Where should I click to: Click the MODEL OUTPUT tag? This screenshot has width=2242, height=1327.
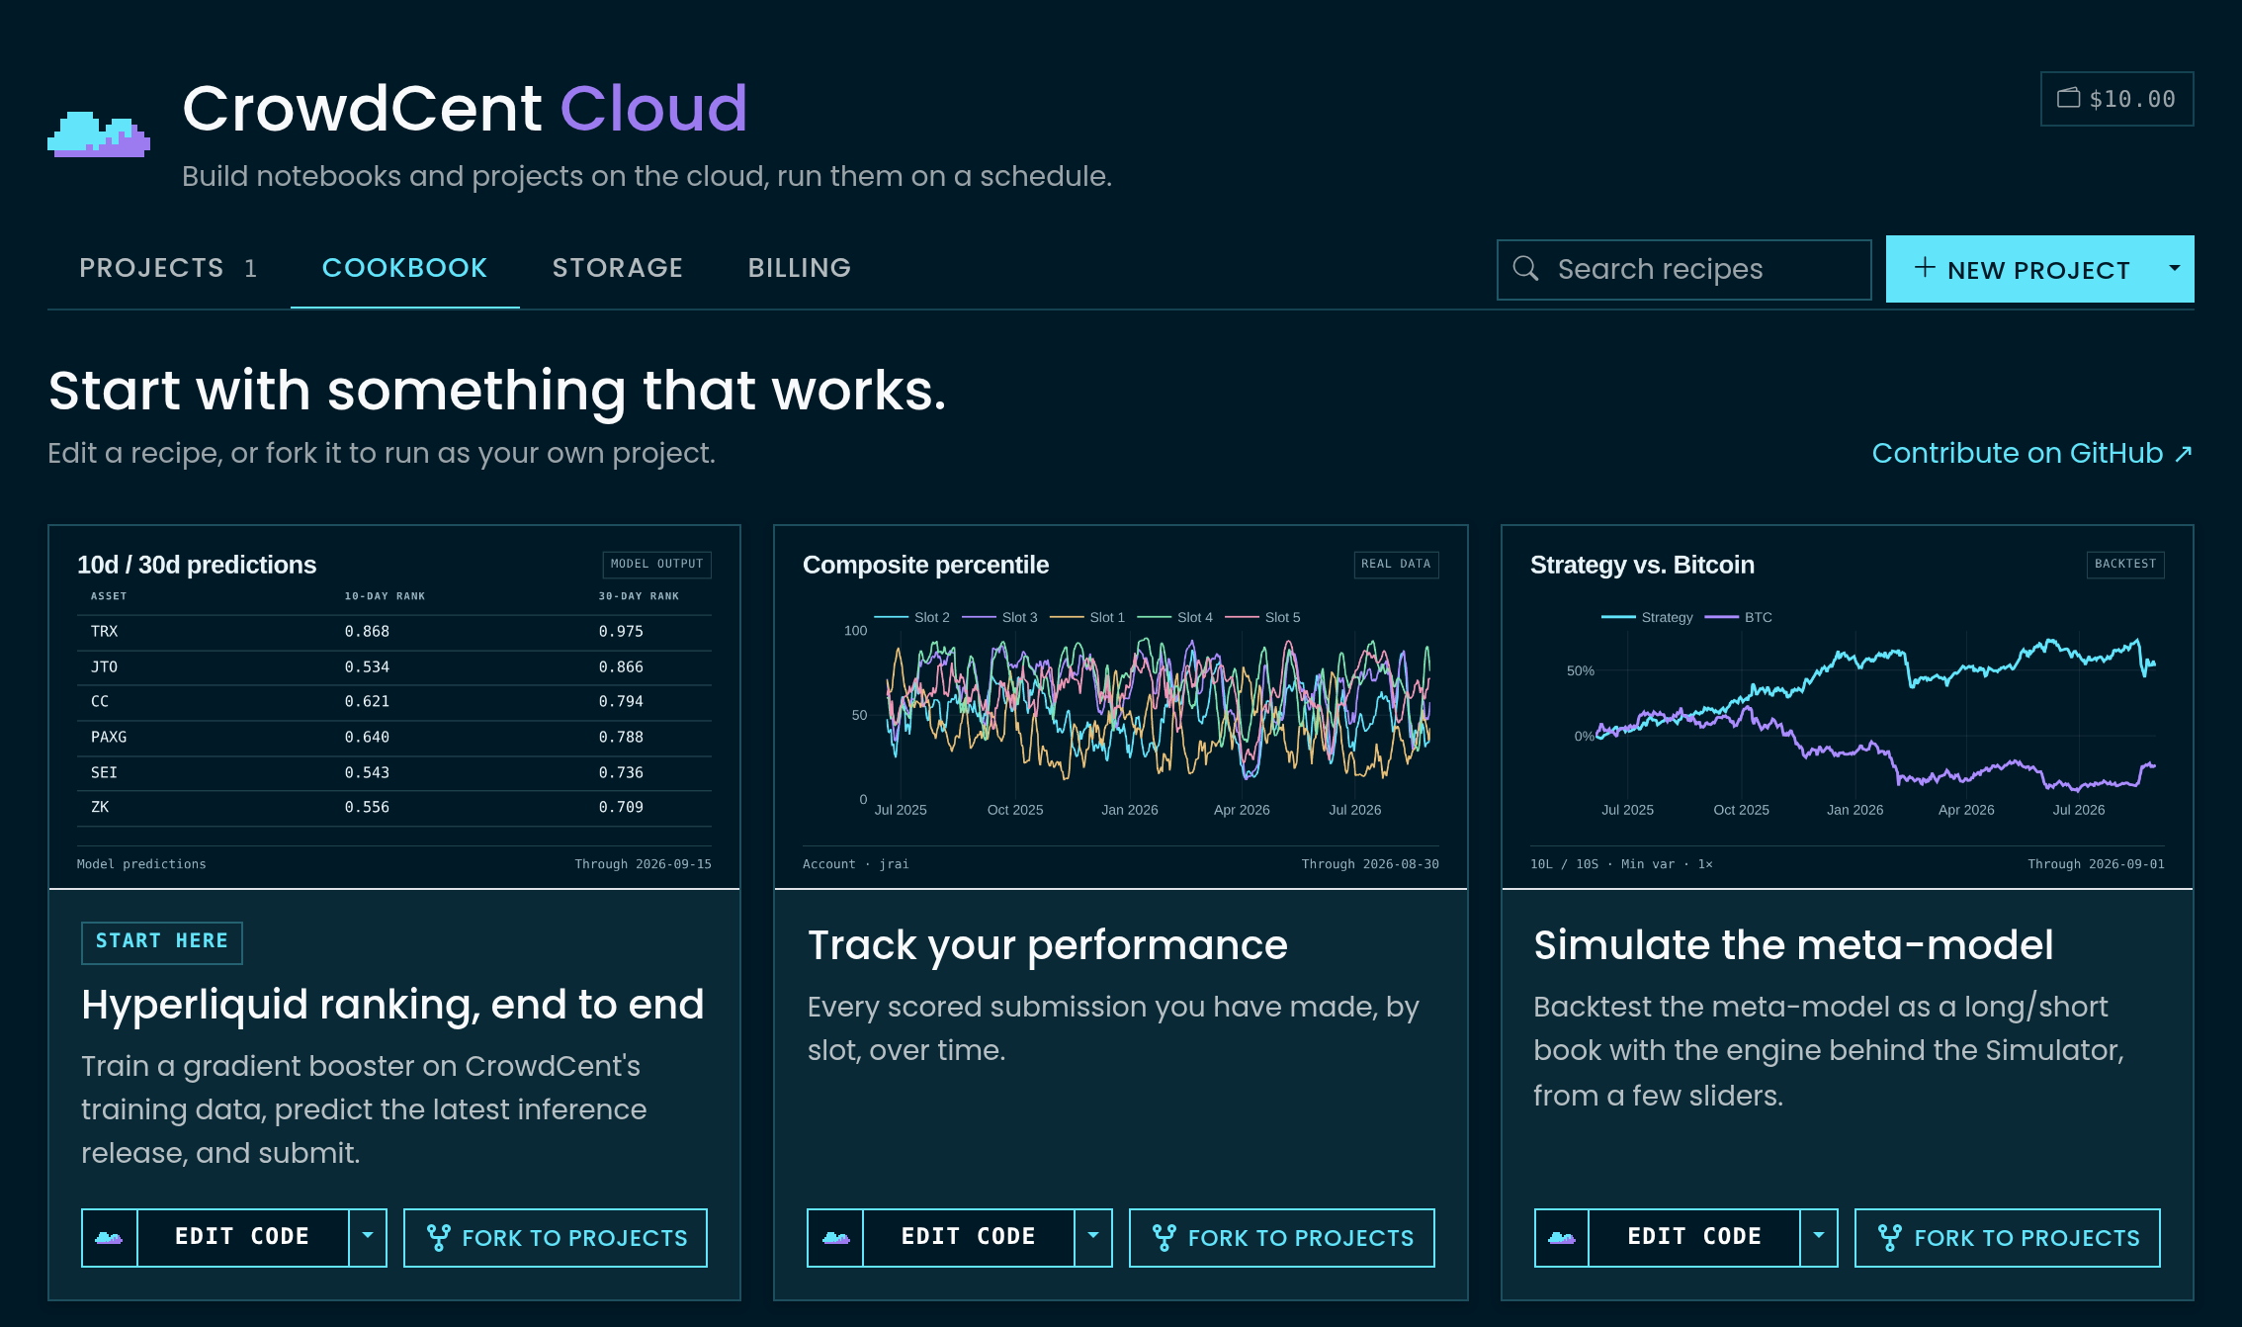tap(657, 565)
